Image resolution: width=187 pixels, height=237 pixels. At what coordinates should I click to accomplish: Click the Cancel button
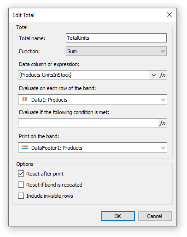pyautogui.click(x=155, y=216)
